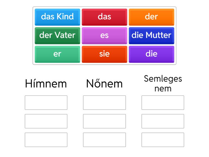Click the bottom empty box under Nőnem
209x157 pixels.
(104, 140)
